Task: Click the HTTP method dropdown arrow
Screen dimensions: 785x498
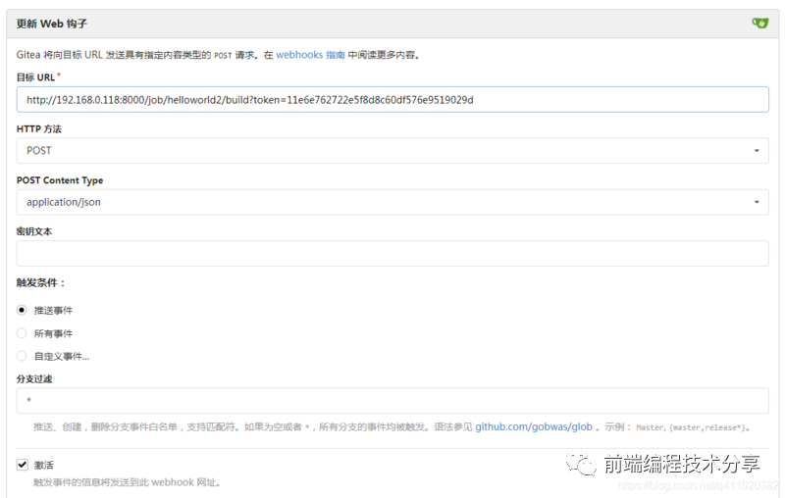Action: coord(757,151)
